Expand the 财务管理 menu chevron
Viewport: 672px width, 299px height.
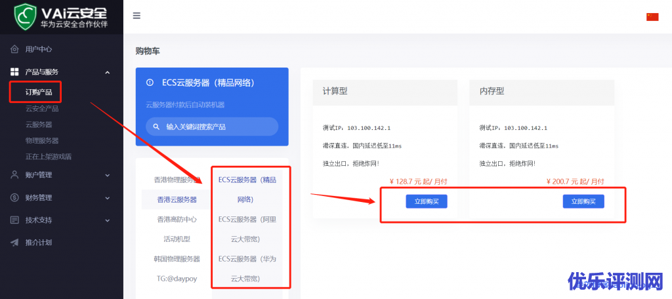(x=108, y=197)
